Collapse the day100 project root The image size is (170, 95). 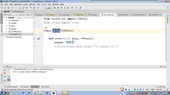4,18
